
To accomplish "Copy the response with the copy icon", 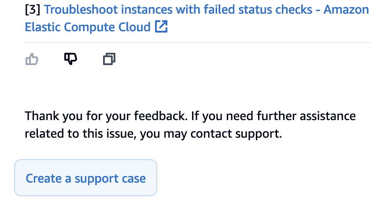I will pyautogui.click(x=109, y=58).
